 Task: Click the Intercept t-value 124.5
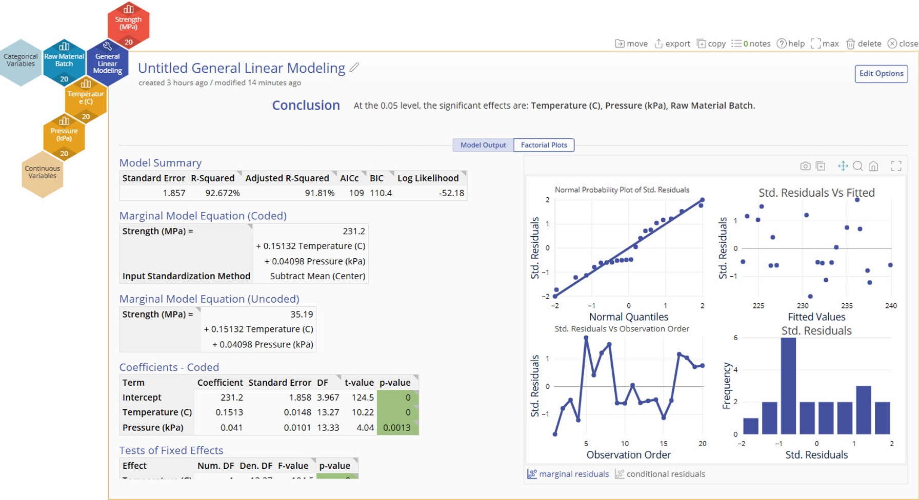(363, 398)
